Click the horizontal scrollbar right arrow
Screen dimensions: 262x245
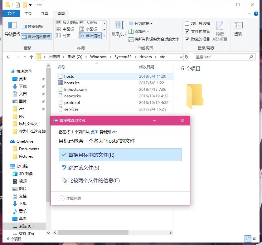[x=170, y=233]
